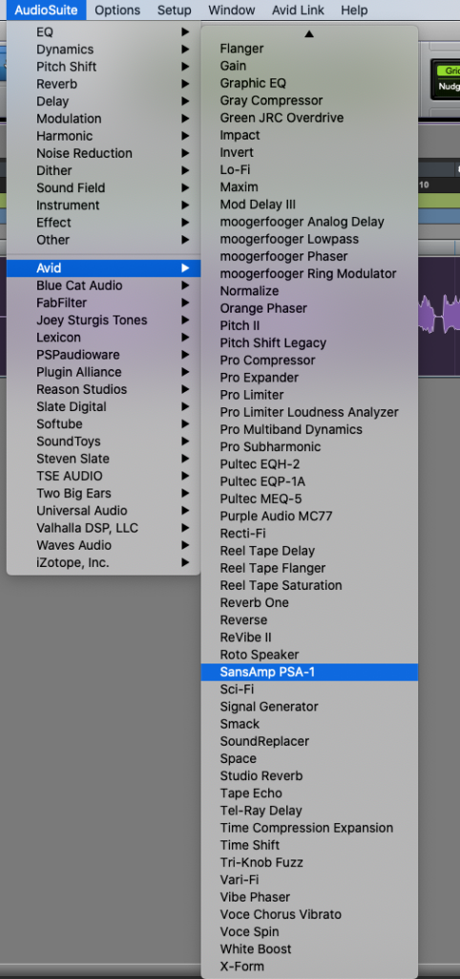Choose the SoundReplacer plugin
The height and width of the screenshot is (979, 460).
(309, 741)
